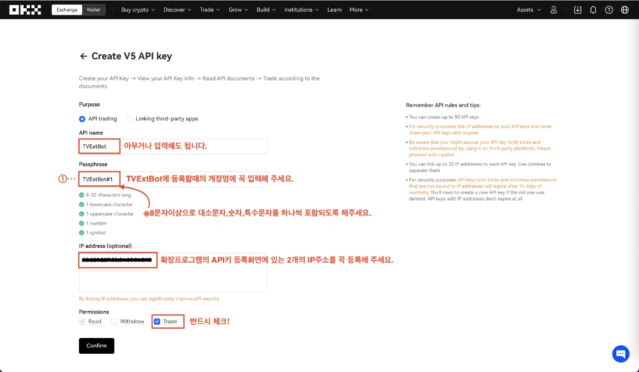Open the Learn page
The width and height of the screenshot is (639, 372).
[335, 10]
